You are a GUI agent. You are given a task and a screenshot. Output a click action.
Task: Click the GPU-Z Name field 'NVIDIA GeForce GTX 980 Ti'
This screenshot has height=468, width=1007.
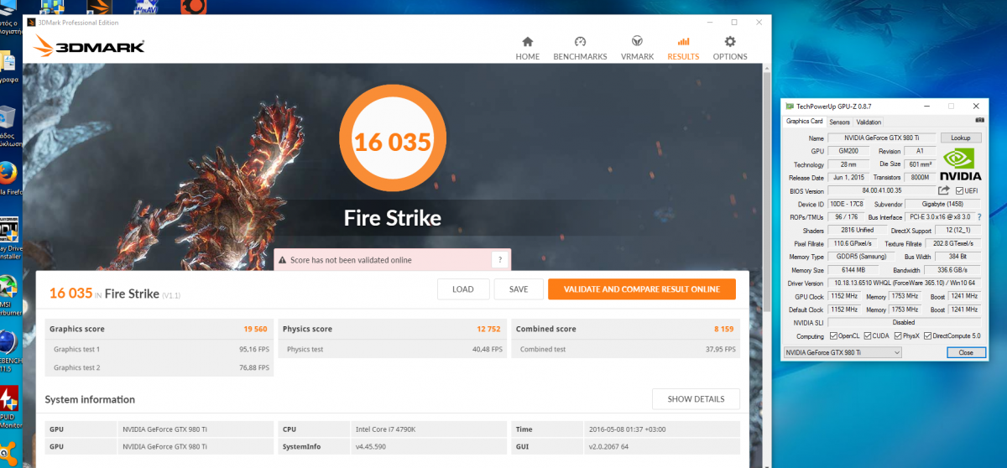coord(882,138)
